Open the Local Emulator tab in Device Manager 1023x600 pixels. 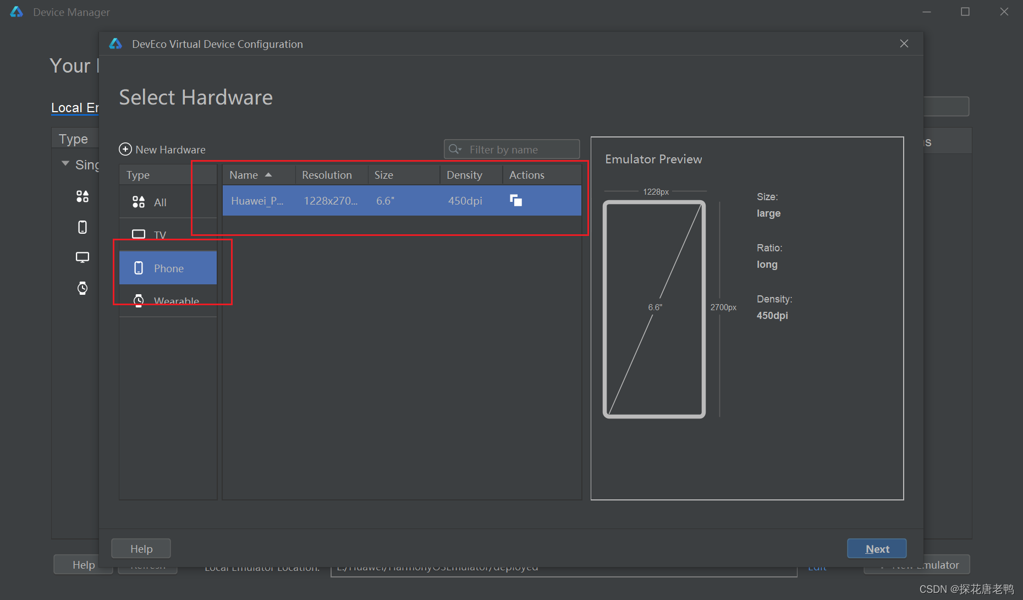point(75,108)
